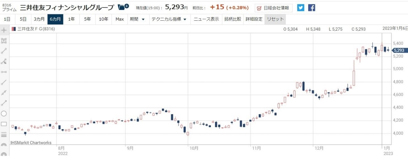Select the percent change line tool
The image size is (408, 160).
click(4, 62)
